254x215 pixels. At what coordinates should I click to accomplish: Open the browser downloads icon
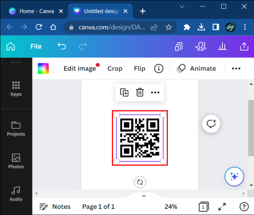tap(201, 27)
